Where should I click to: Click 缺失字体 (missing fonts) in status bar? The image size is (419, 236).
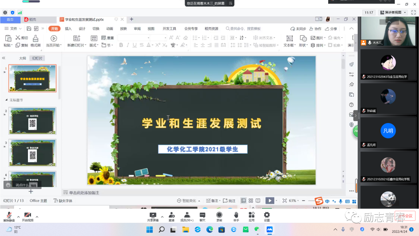coord(63,201)
